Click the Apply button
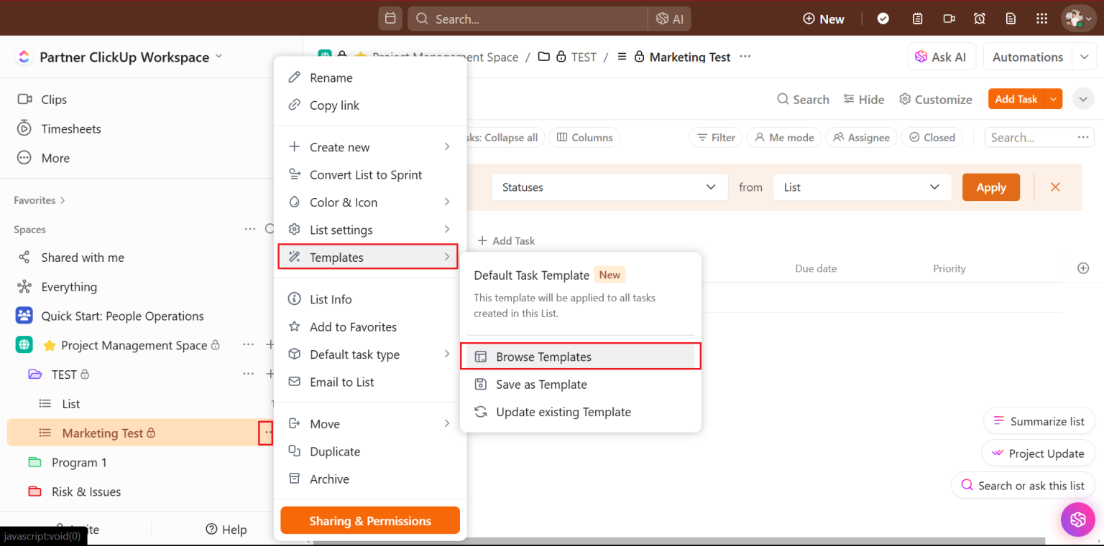1104x546 pixels. pyautogui.click(x=990, y=187)
